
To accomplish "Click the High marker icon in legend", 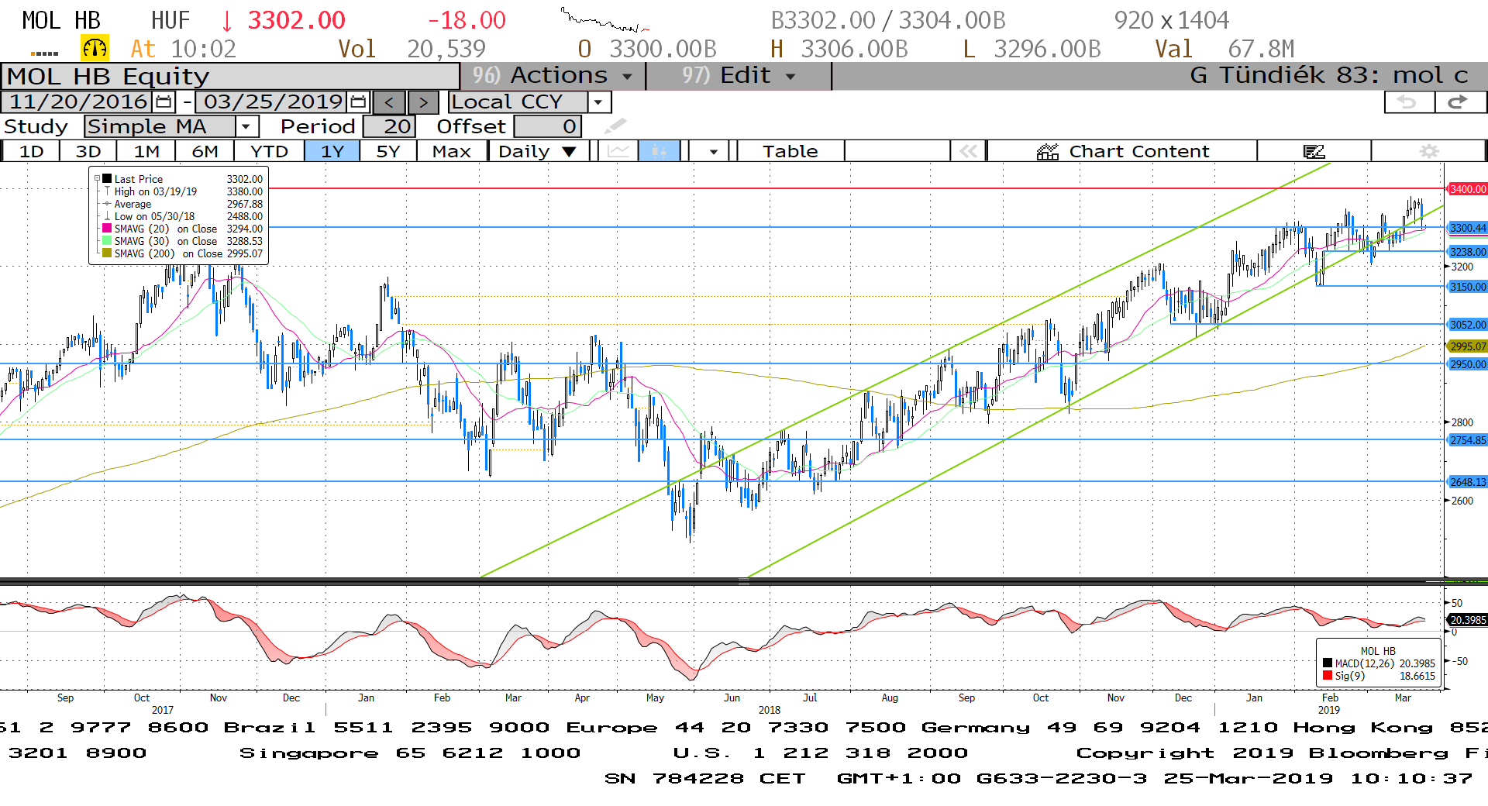I will coord(107,191).
